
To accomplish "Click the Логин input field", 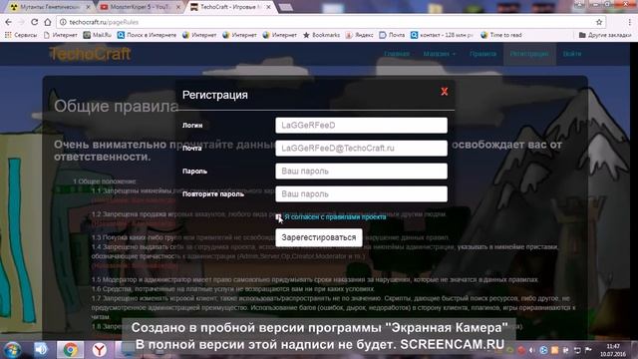I will coord(361,126).
